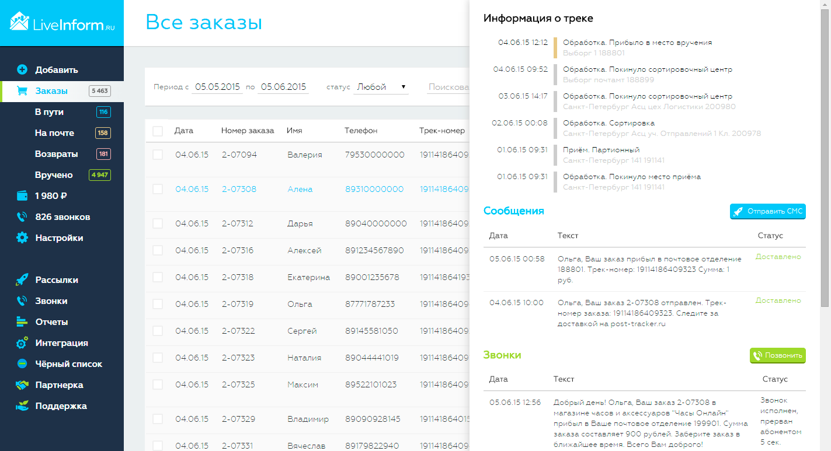Open Настройки via the gear icon
Image resolution: width=831 pixels, height=451 pixels.
coord(22,237)
